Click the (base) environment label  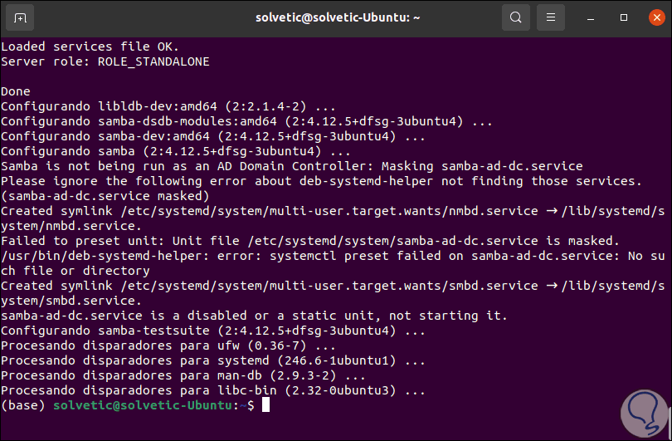[x=23, y=405]
